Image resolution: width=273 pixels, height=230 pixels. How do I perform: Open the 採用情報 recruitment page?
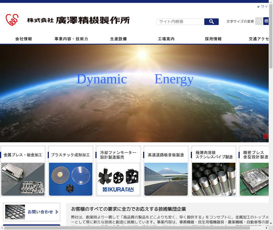coord(213,39)
